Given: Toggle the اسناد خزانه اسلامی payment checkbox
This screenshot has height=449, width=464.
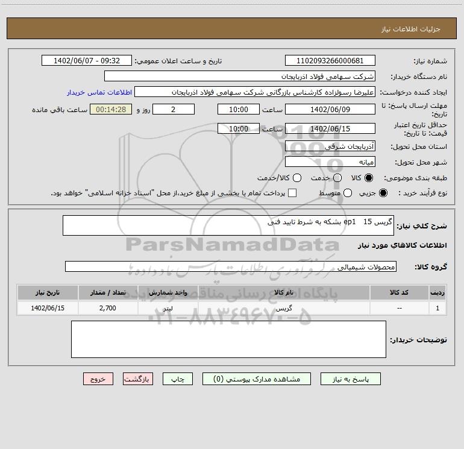Looking at the screenshot, I should click(x=292, y=193).
